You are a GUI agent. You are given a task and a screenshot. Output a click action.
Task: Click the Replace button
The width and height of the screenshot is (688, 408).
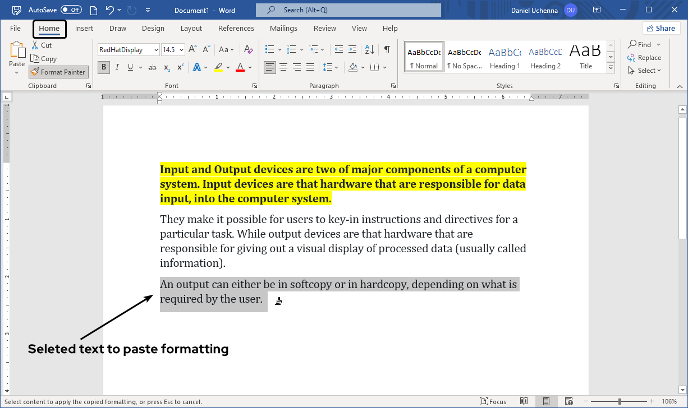[x=644, y=58]
